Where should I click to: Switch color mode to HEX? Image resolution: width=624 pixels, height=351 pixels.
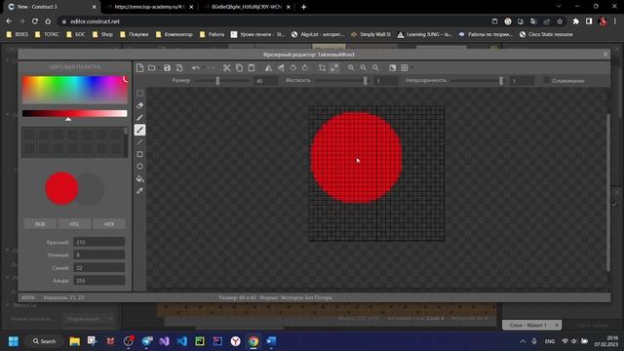tap(109, 224)
